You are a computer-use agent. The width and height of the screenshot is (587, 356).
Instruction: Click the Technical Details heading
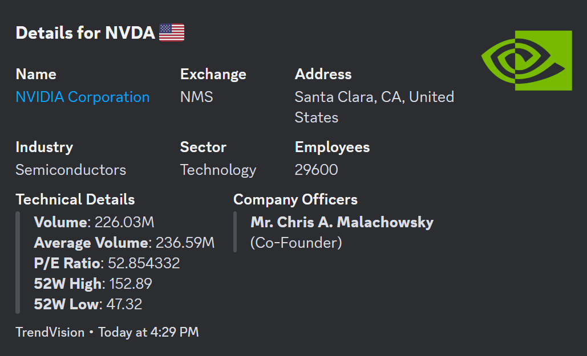click(75, 199)
